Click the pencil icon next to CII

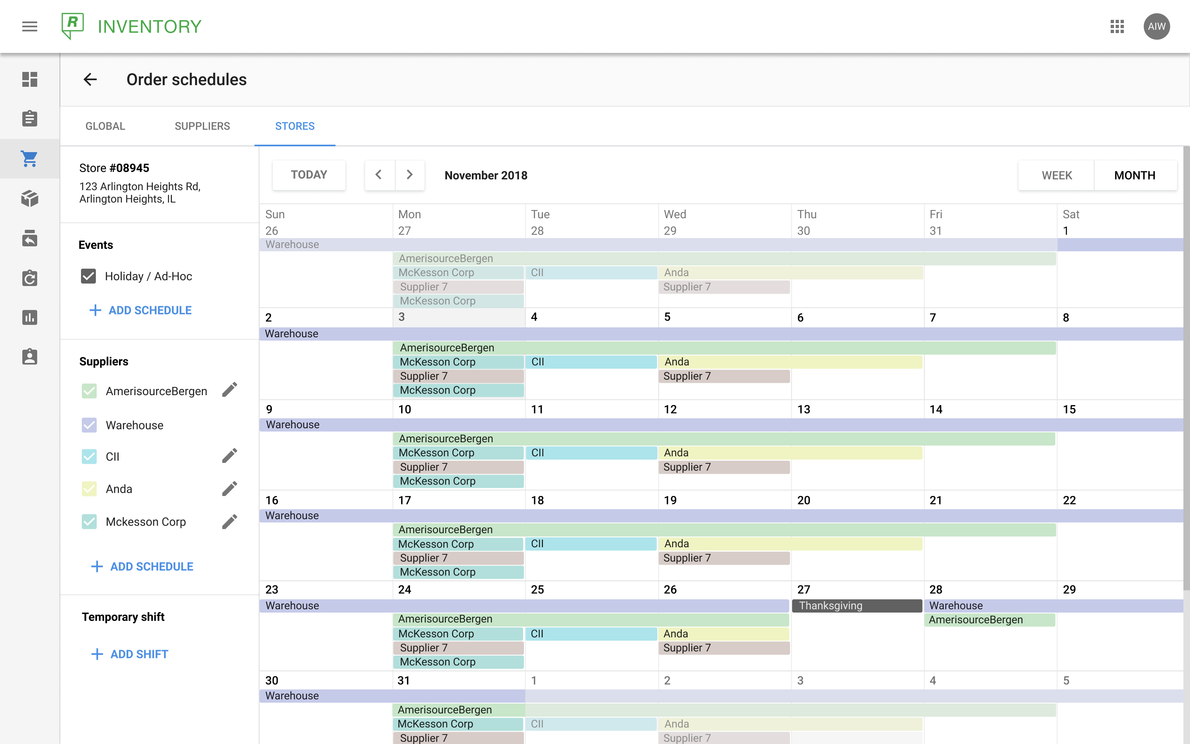pos(229,456)
